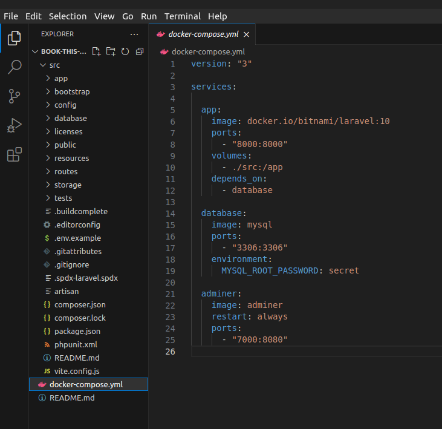Click the lines icon beside artisan
This screenshot has width=442, height=429.
pyautogui.click(x=48, y=292)
